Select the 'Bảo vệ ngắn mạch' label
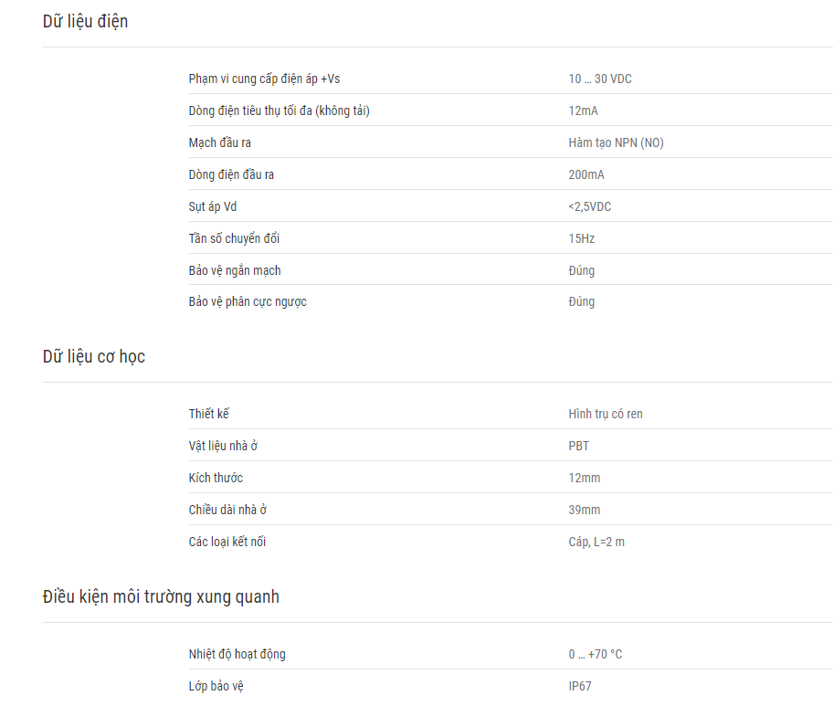833x706 pixels. [234, 270]
